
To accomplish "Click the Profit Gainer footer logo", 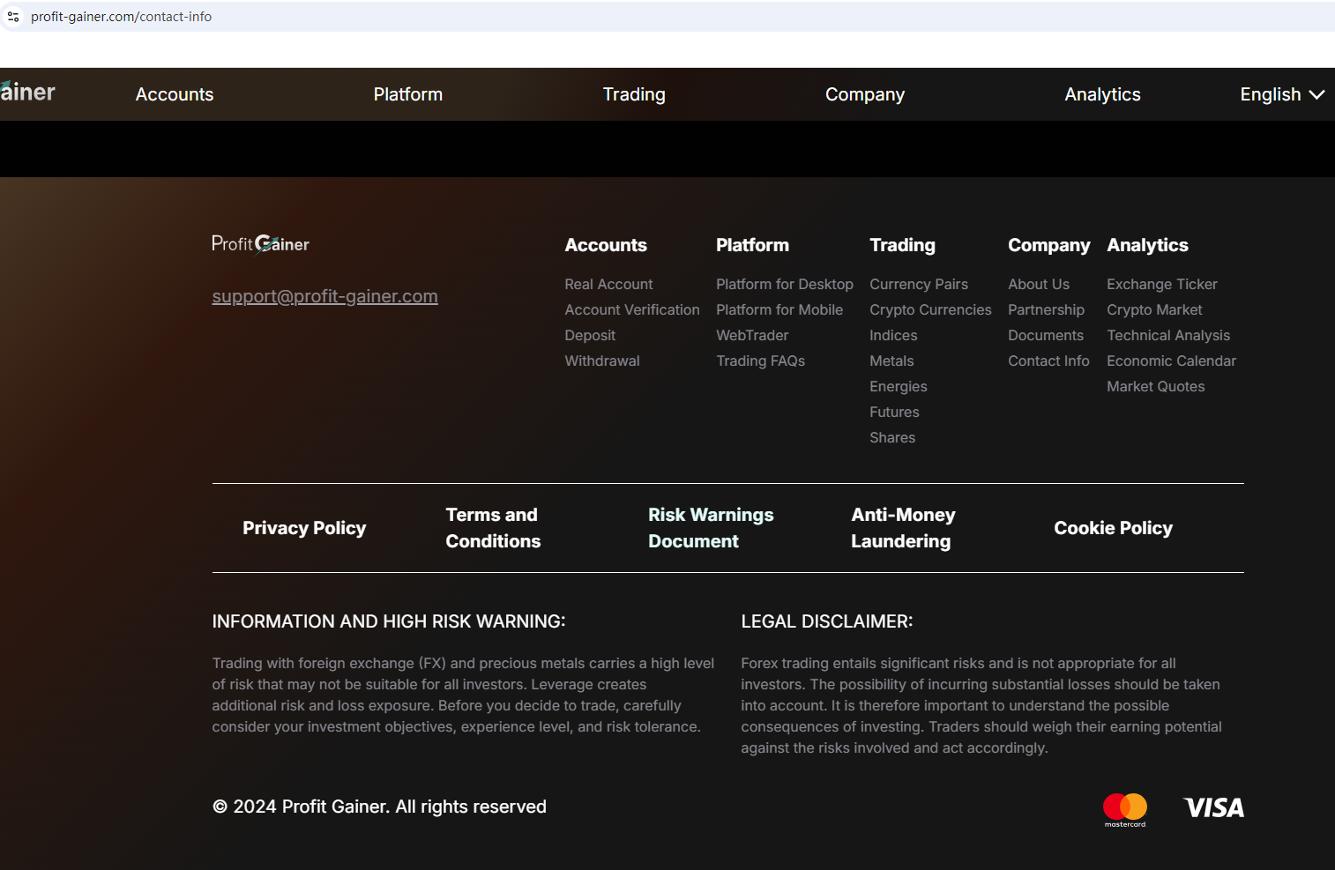I will click(260, 244).
